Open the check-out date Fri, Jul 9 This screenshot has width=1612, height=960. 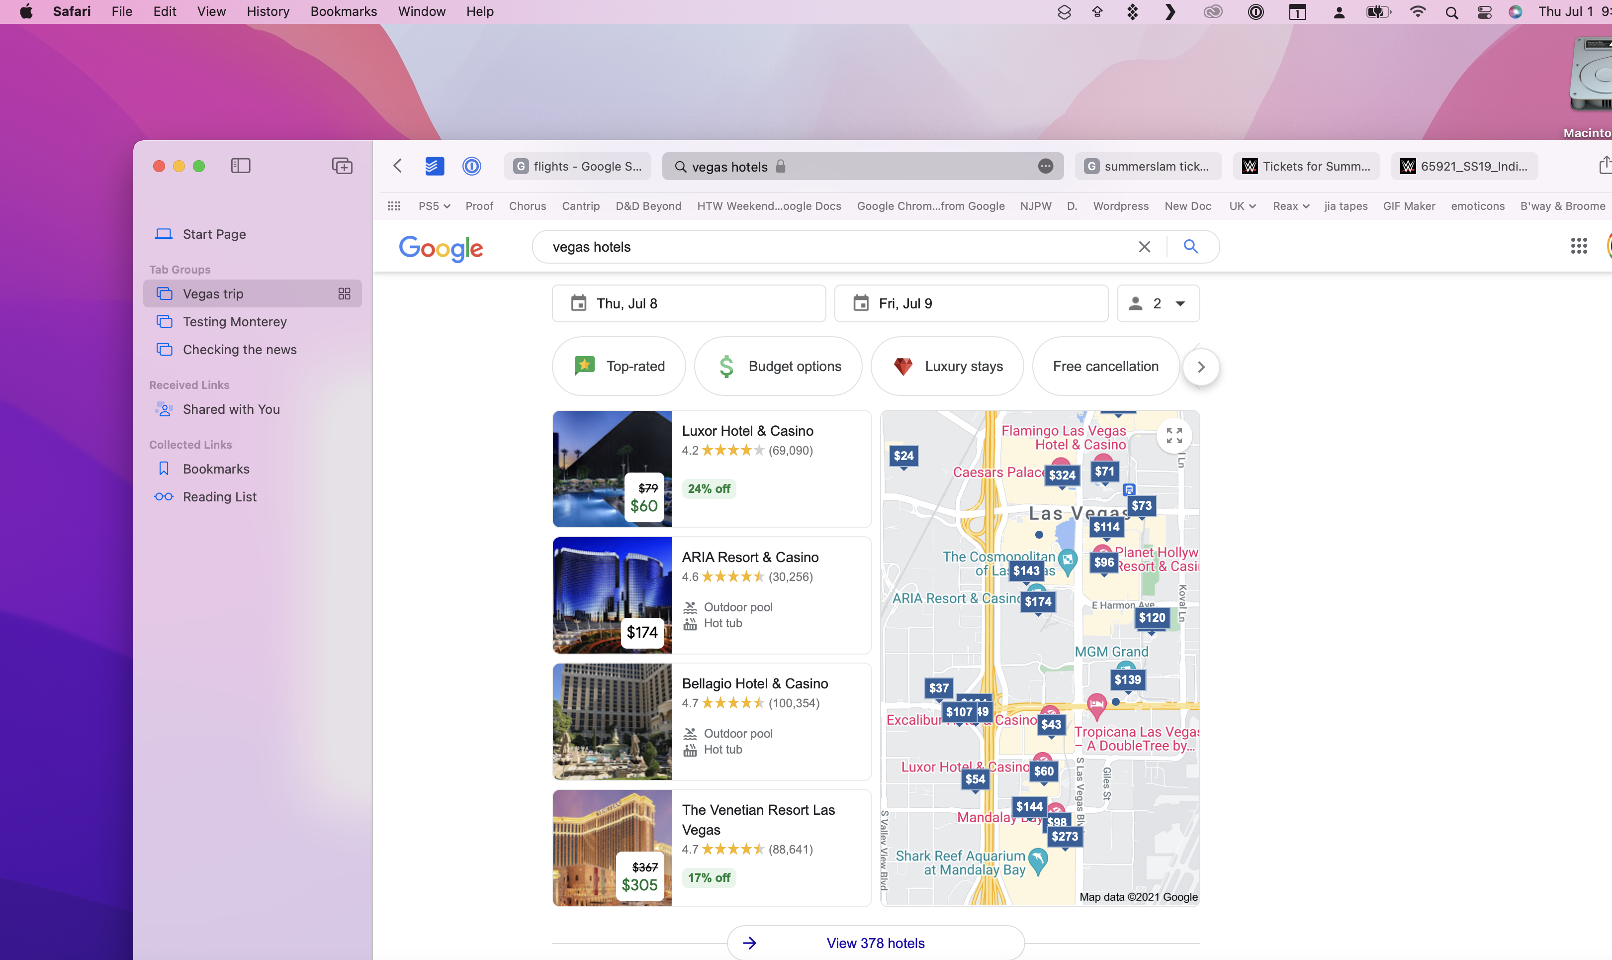click(971, 303)
